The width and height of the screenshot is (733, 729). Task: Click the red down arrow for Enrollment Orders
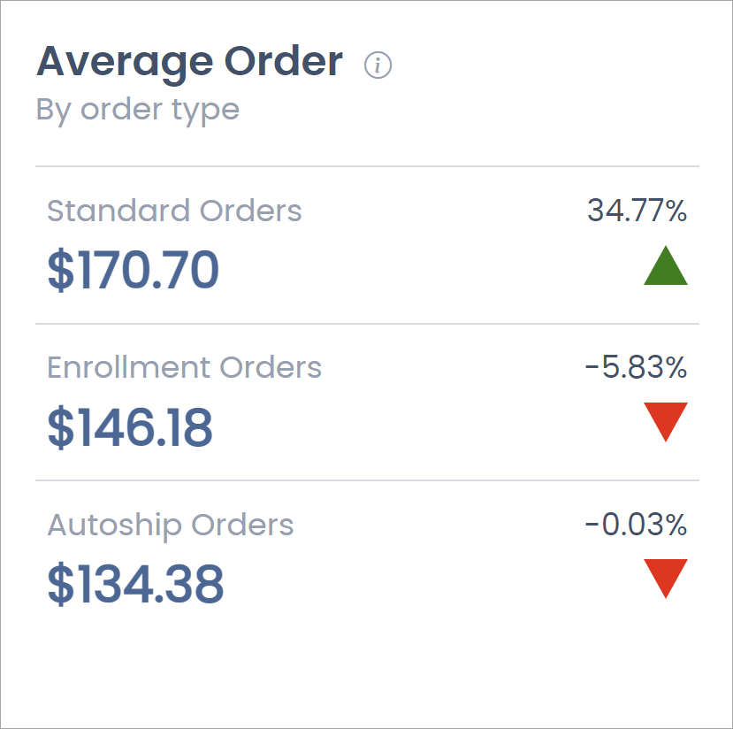coord(666,418)
